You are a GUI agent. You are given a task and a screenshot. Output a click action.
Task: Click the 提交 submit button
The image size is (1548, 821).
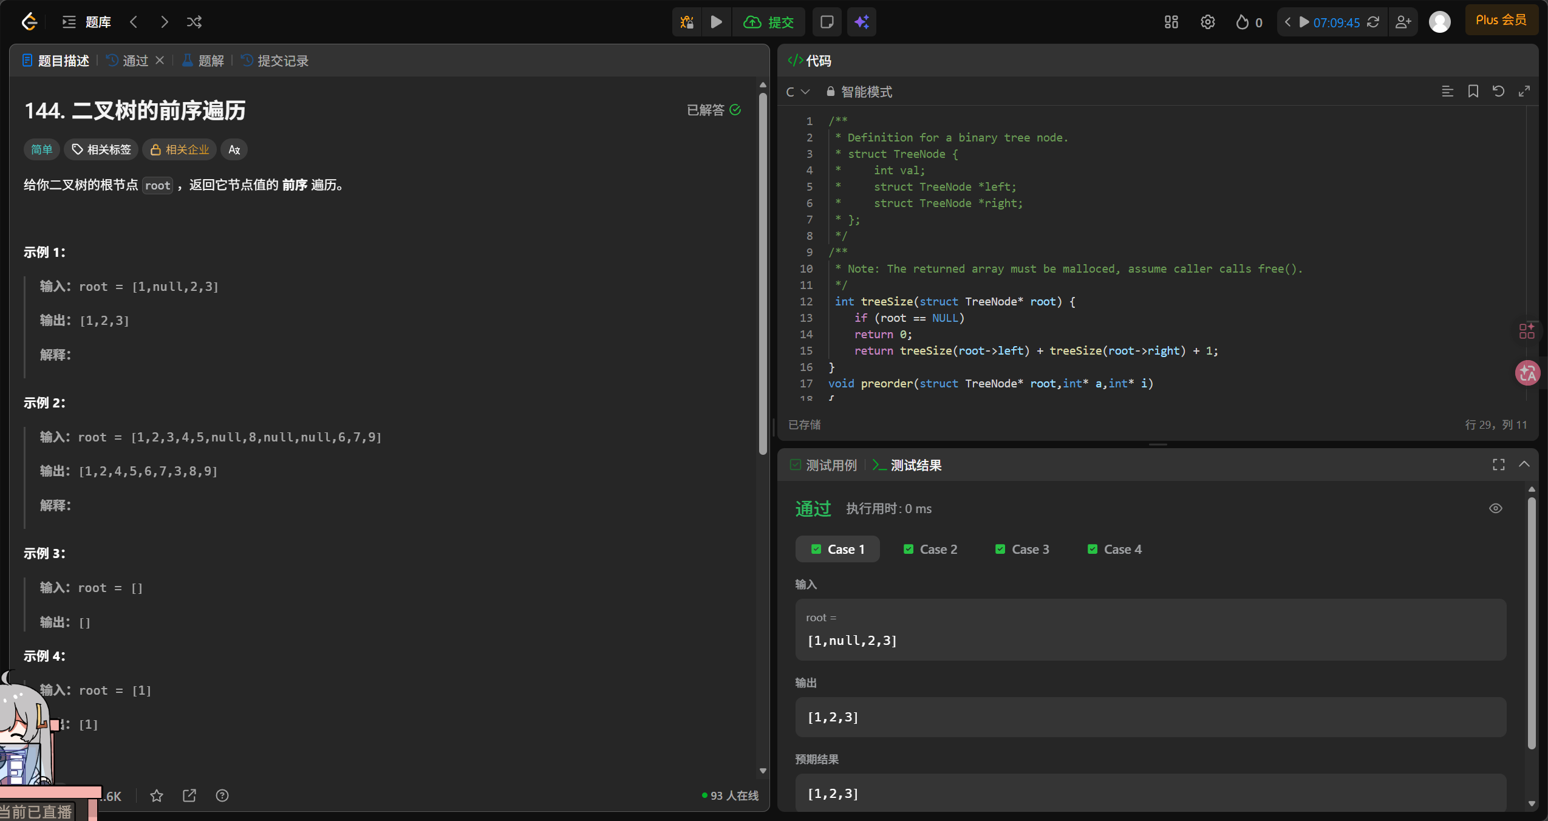[769, 22]
